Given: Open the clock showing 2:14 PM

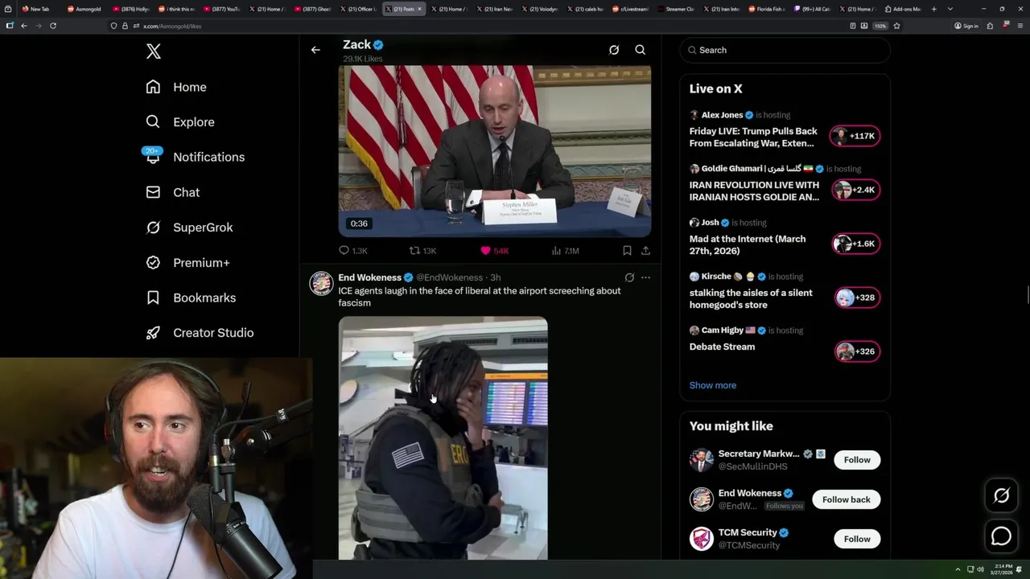Looking at the screenshot, I should [1000, 569].
